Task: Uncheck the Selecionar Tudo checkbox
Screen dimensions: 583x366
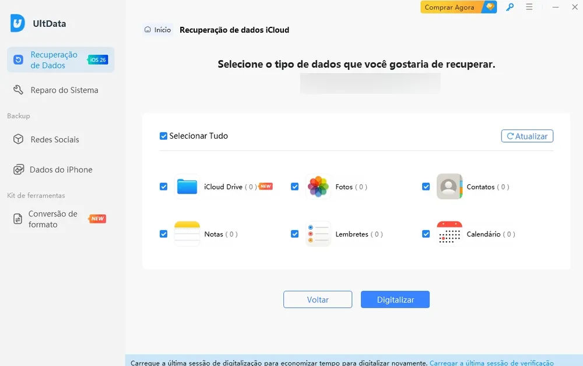Action: (x=164, y=136)
